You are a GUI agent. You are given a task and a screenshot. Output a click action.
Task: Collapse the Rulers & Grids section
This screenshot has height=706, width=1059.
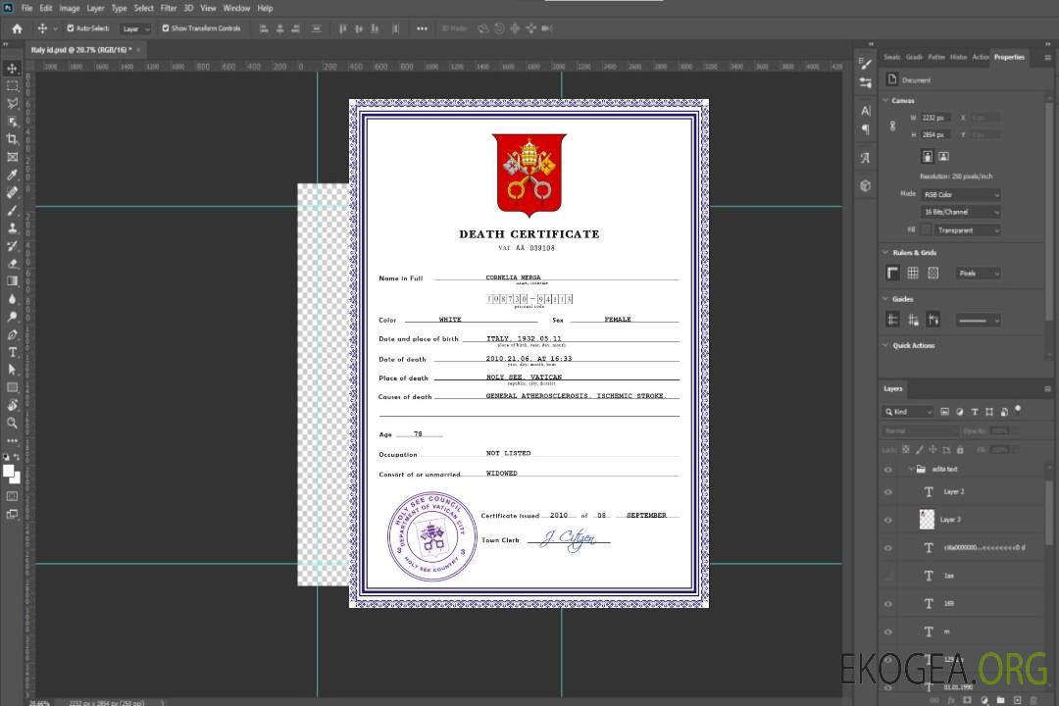pyautogui.click(x=885, y=252)
